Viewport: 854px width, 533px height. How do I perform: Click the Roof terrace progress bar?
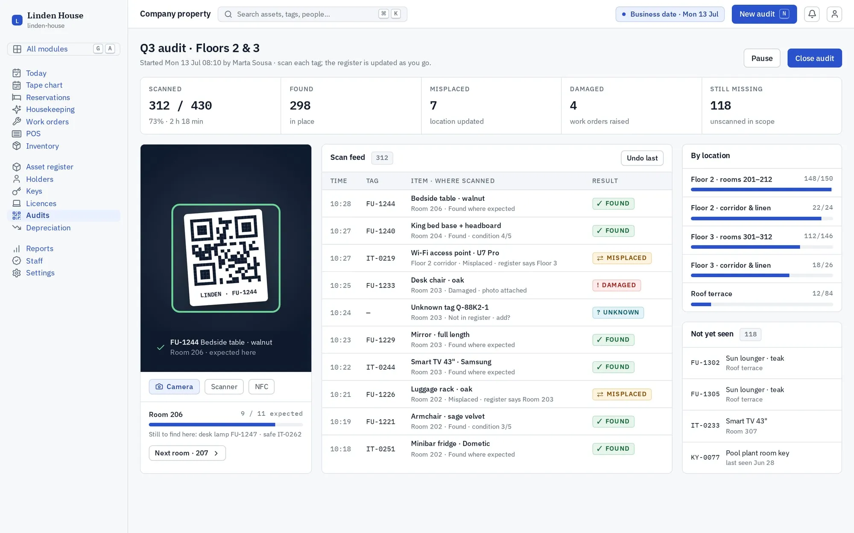click(762, 304)
